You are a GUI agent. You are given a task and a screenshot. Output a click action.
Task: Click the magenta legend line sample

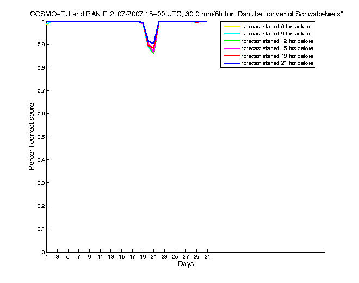coord(232,48)
